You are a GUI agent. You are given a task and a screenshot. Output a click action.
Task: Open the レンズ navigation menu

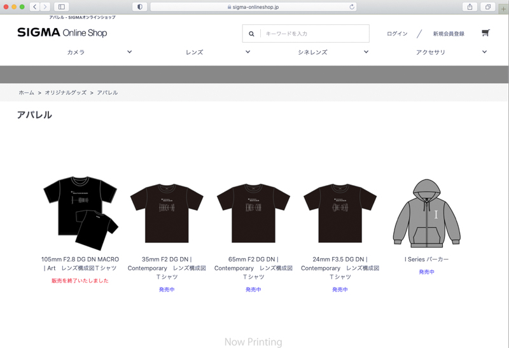(x=195, y=52)
